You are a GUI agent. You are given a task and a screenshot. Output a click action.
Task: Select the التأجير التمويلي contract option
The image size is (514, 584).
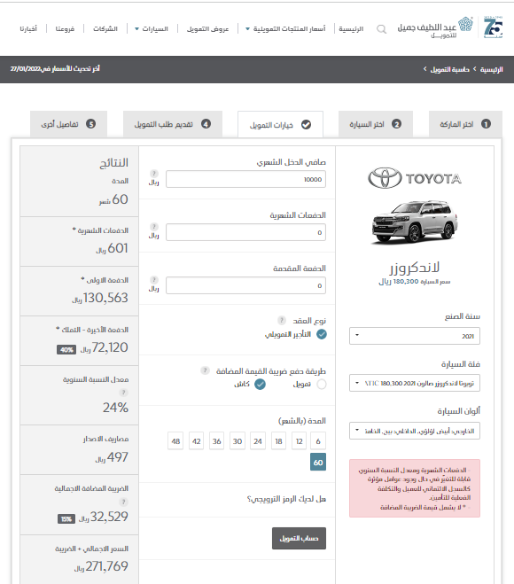pos(322,334)
